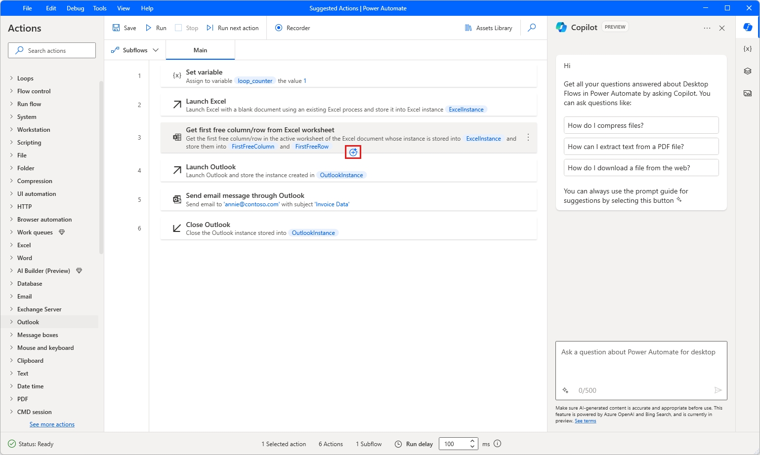Click the ExcelInstance chip in Launch Excel

click(x=466, y=110)
